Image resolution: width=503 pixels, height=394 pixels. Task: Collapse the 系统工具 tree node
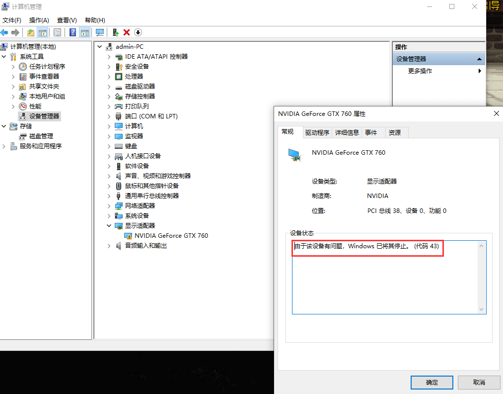point(4,56)
